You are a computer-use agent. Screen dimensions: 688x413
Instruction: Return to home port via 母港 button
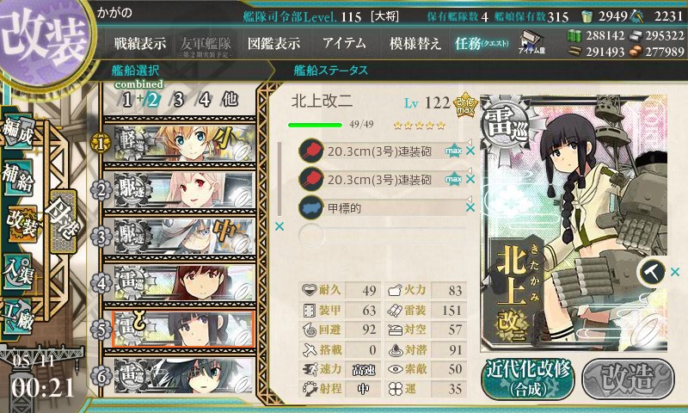64,220
